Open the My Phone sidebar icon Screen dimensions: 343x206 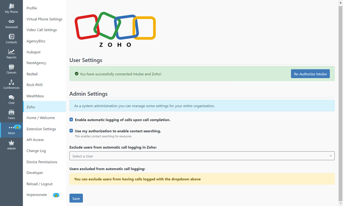point(11,6)
